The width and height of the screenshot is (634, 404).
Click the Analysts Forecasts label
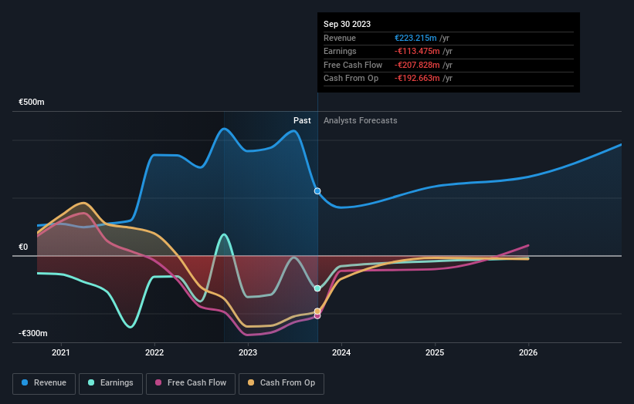tap(361, 120)
